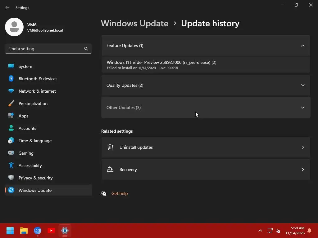Click the Gaming controller icon

click(x=11, y=153)
